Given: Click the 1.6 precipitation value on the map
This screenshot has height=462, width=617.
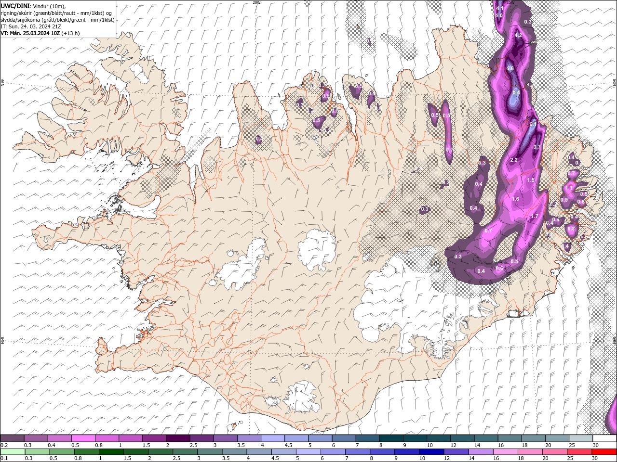Looking at the screenshot, I should click(x=515, y=199).
